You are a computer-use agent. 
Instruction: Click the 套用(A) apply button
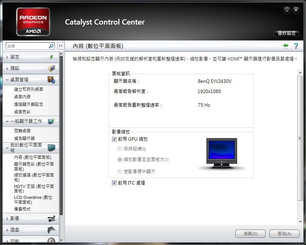click(x=284, y=234)
